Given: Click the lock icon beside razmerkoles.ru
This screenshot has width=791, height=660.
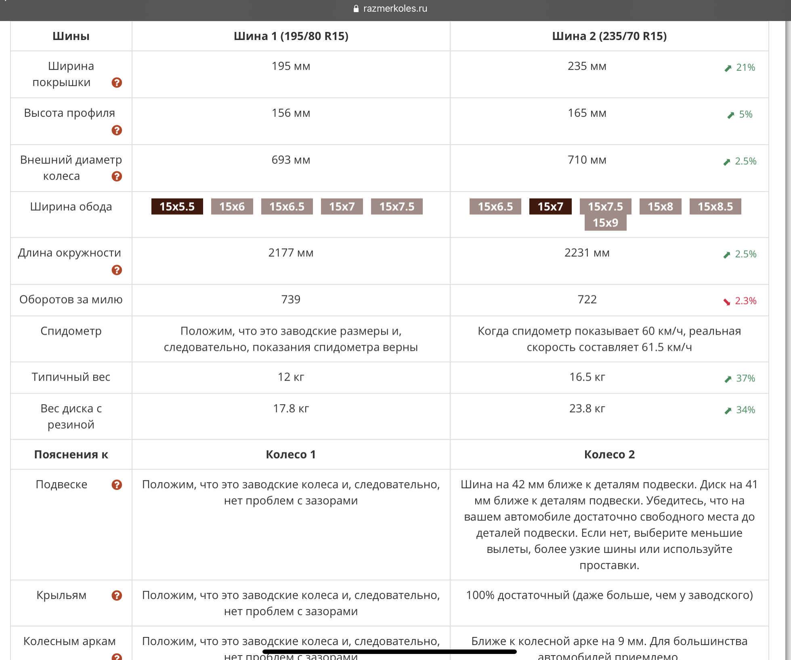Looking at the screenshot, I should tap(356, 8).
